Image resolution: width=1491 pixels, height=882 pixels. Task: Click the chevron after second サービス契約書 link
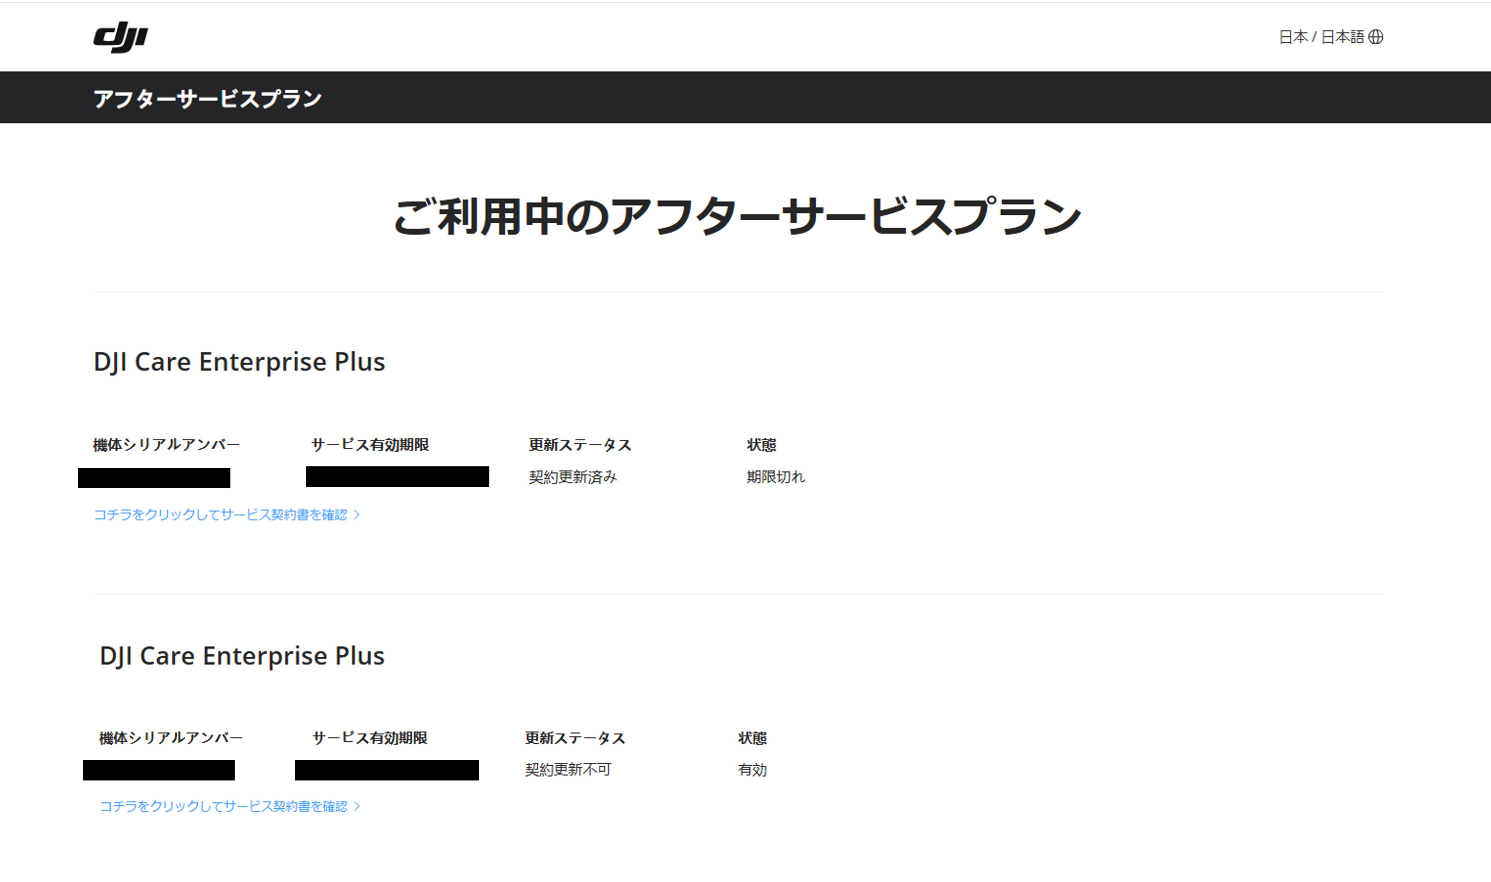click(357, 807)
